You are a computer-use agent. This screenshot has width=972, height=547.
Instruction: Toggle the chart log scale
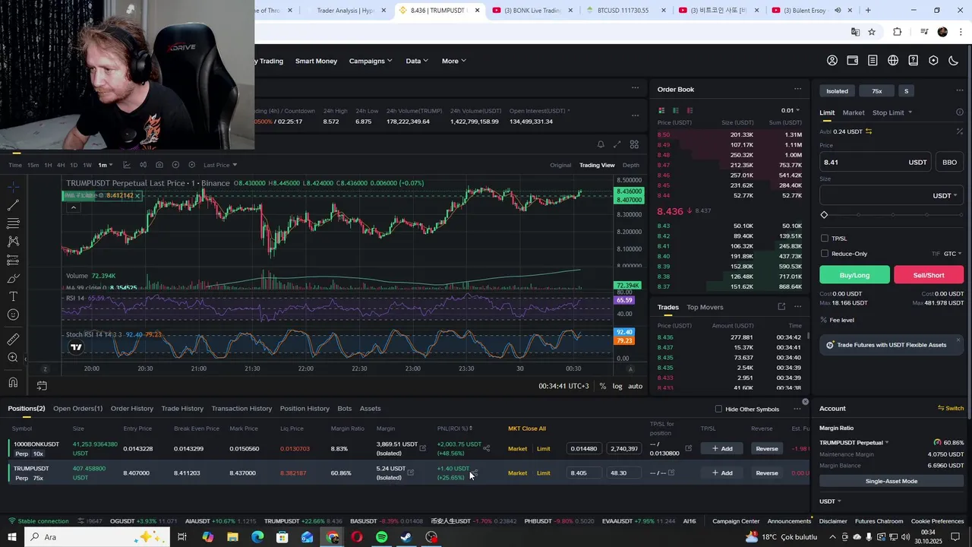point(617,386)
